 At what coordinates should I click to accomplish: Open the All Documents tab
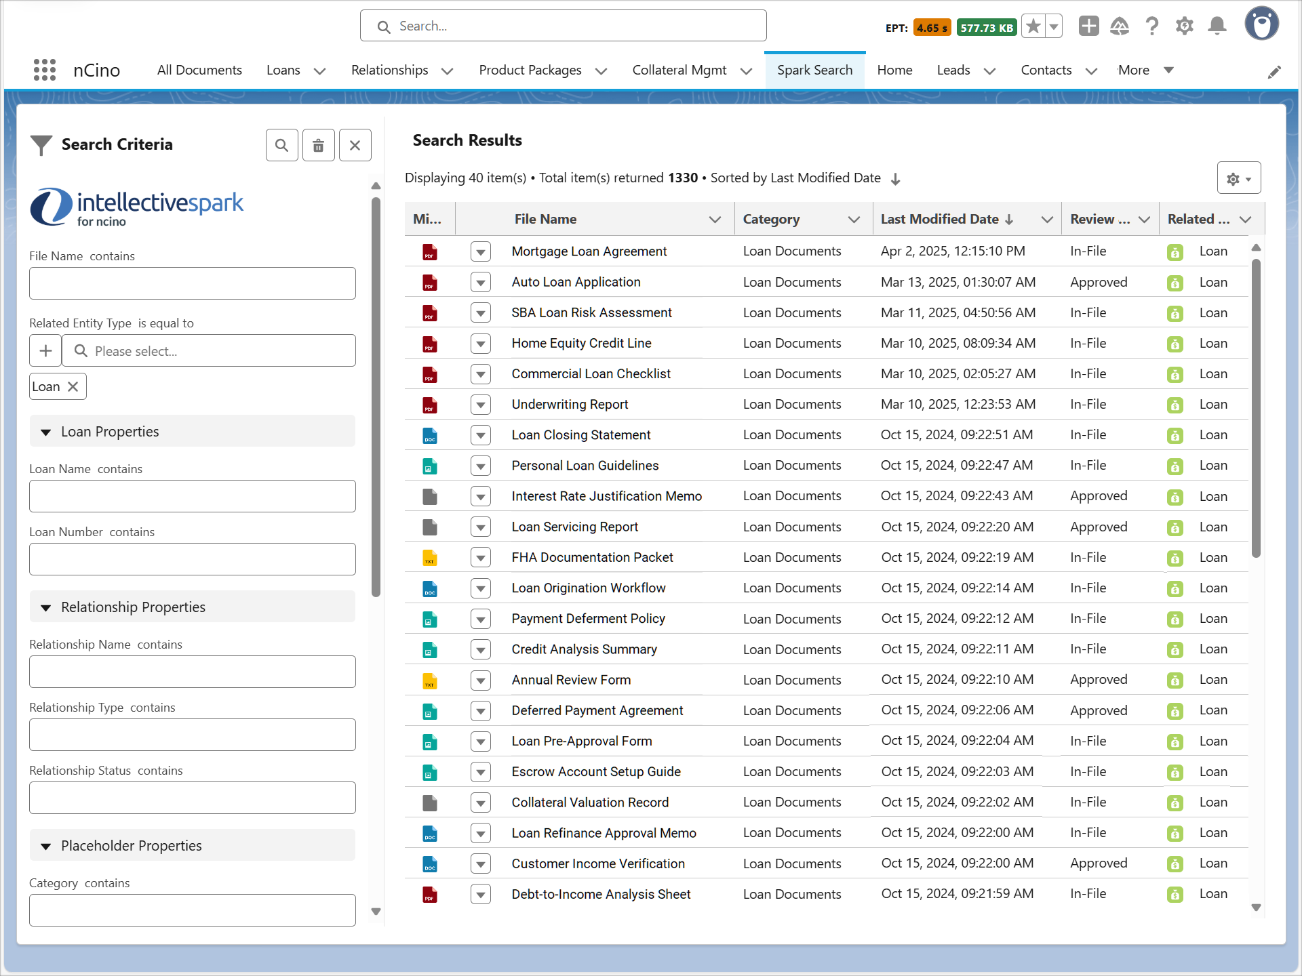coord(199,70)
